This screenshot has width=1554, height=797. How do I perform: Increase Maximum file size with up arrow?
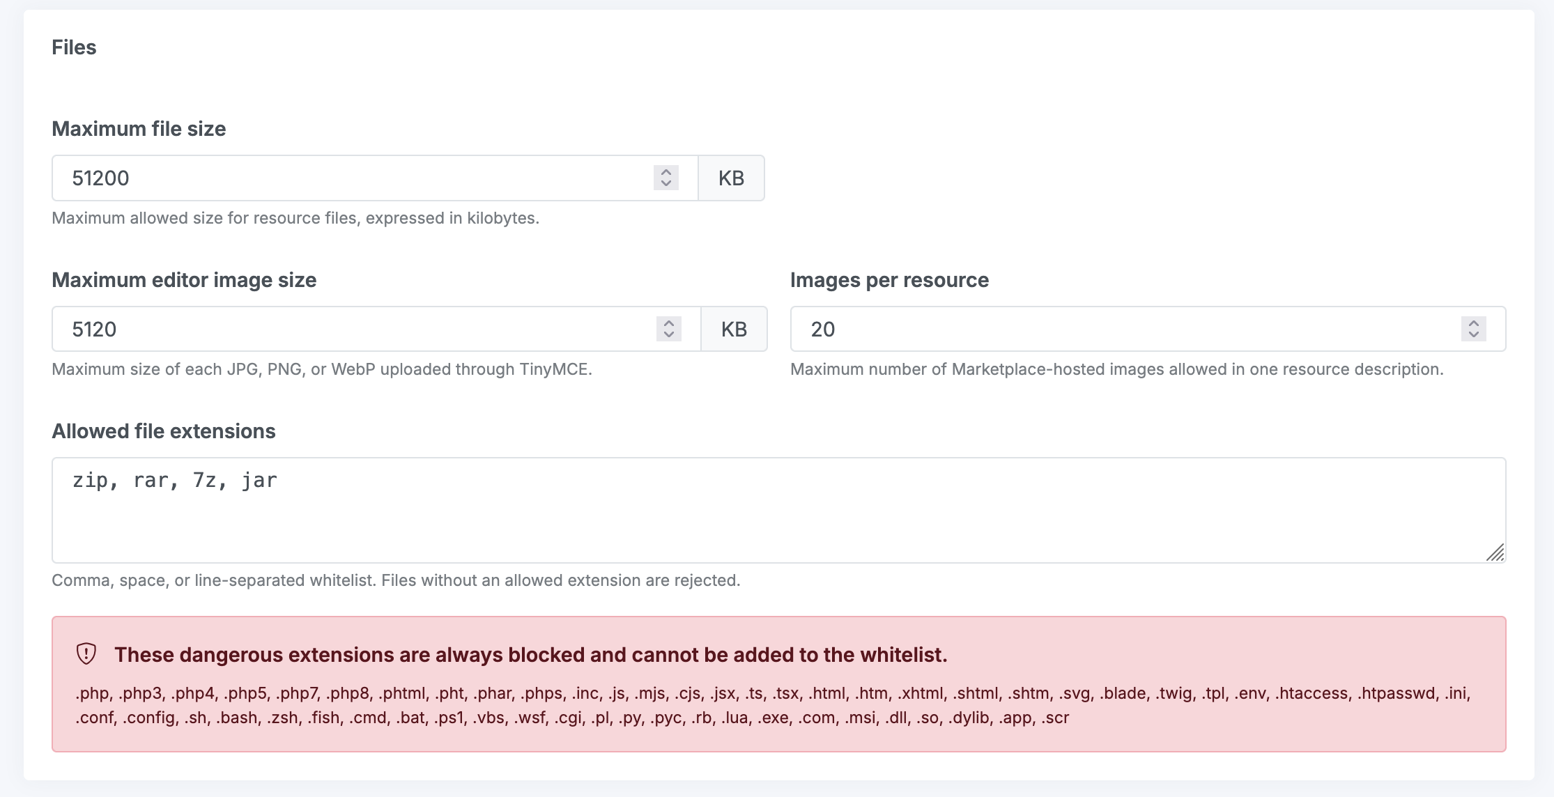tap(666, 172)
